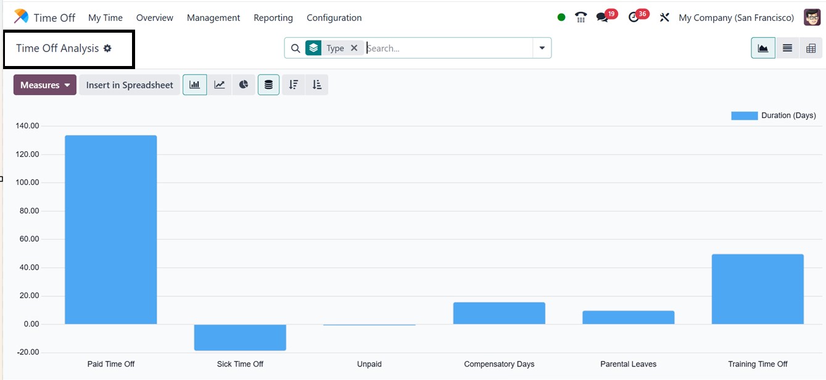Open conversations with 19 unread messages

click(603, 18)
